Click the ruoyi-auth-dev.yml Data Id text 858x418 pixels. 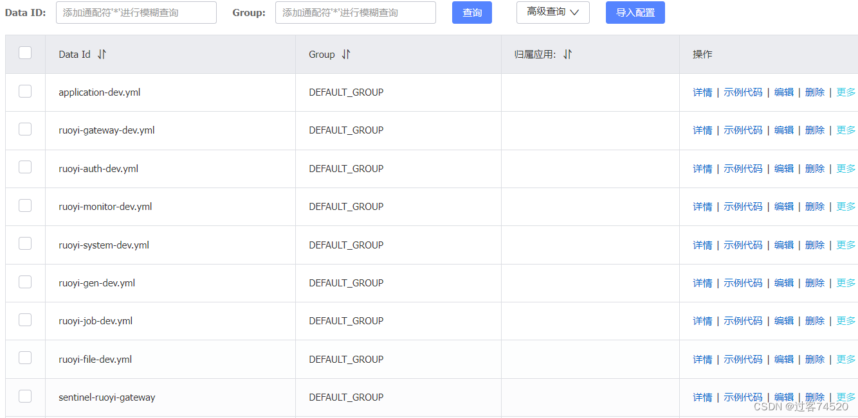coord(98,169)
